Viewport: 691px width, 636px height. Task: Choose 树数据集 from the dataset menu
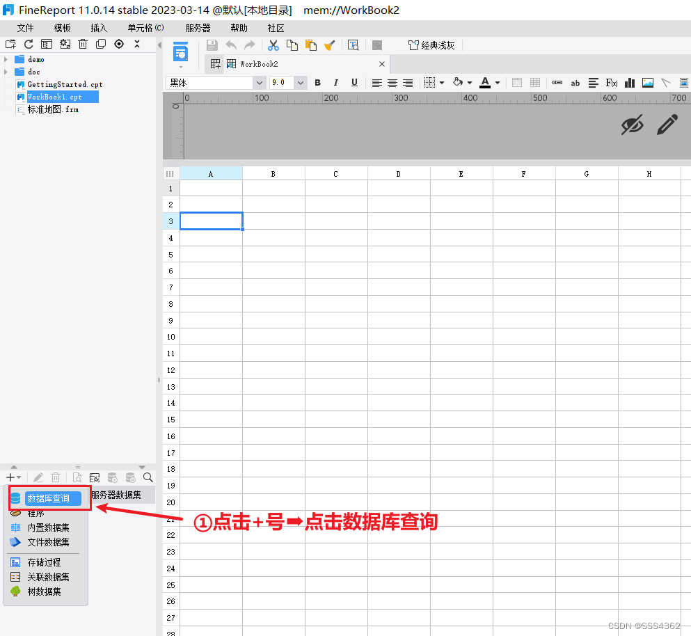pos(44,591)
